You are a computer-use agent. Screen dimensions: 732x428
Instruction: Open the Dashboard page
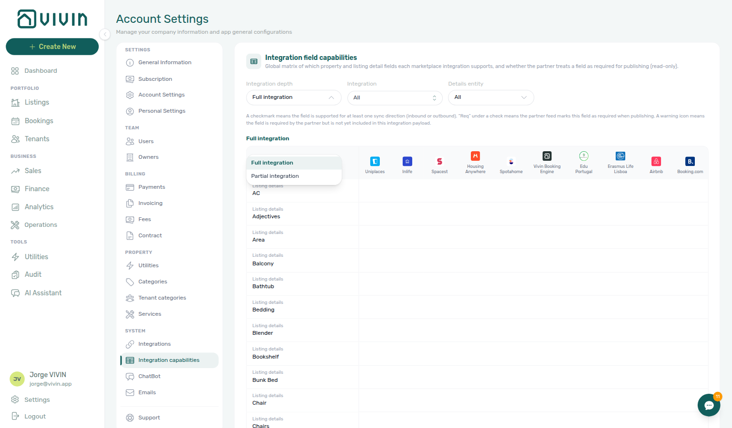[41, 71]
